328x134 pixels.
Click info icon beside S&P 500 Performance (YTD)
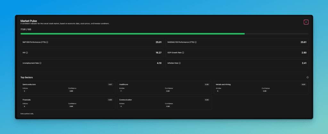pos(47,42)
